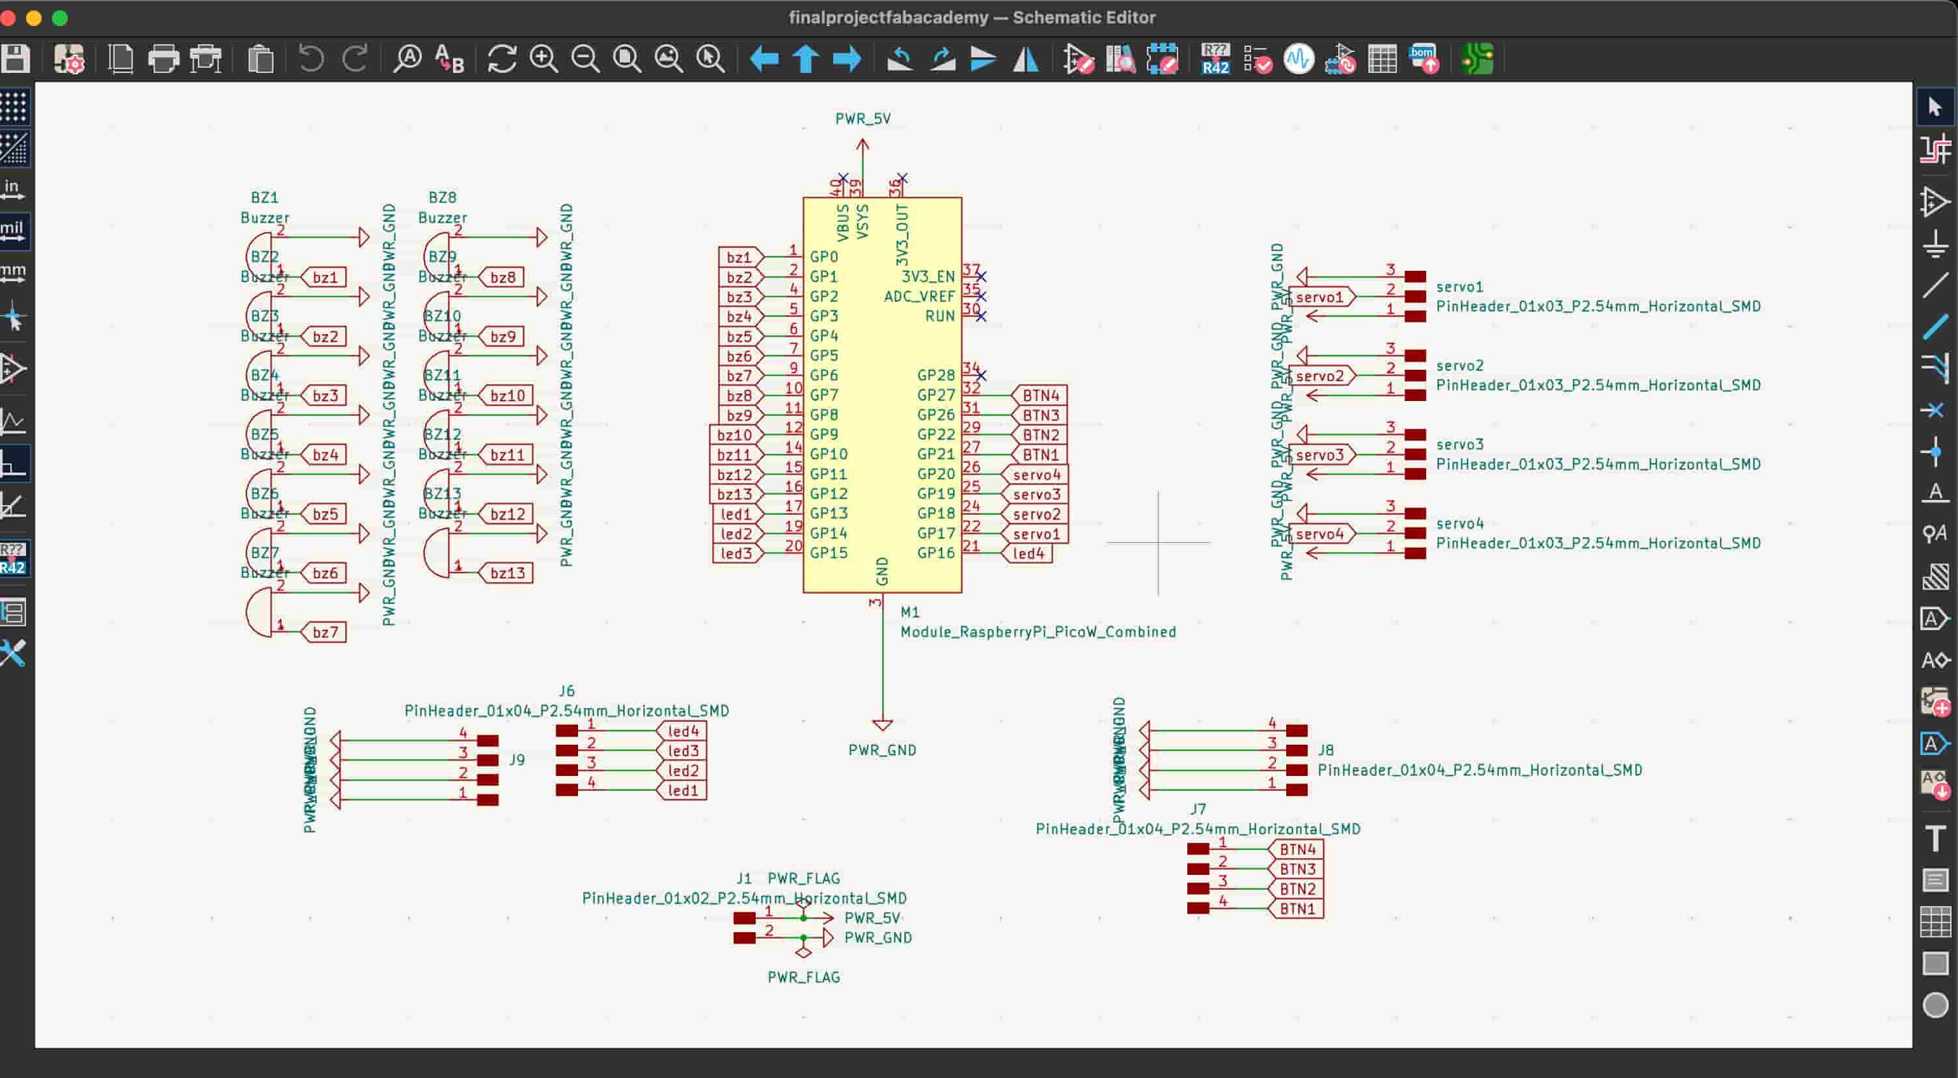This screenshot has height=1078, width=1958.
Task: Navigate back with the blue left arrow
Action: pyautogui.click(x=764, y=59)
